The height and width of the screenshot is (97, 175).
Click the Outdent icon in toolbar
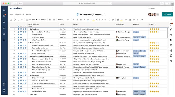[x=50, y=20]
